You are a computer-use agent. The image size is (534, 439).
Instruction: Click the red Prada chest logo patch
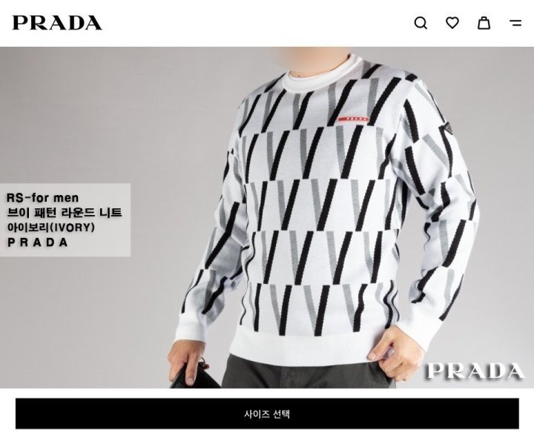(353, 119)
